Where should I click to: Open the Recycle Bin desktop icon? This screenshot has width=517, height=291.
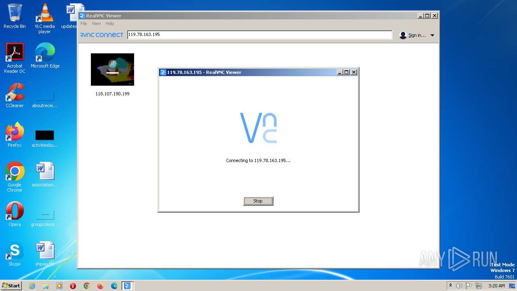[15, 16]
